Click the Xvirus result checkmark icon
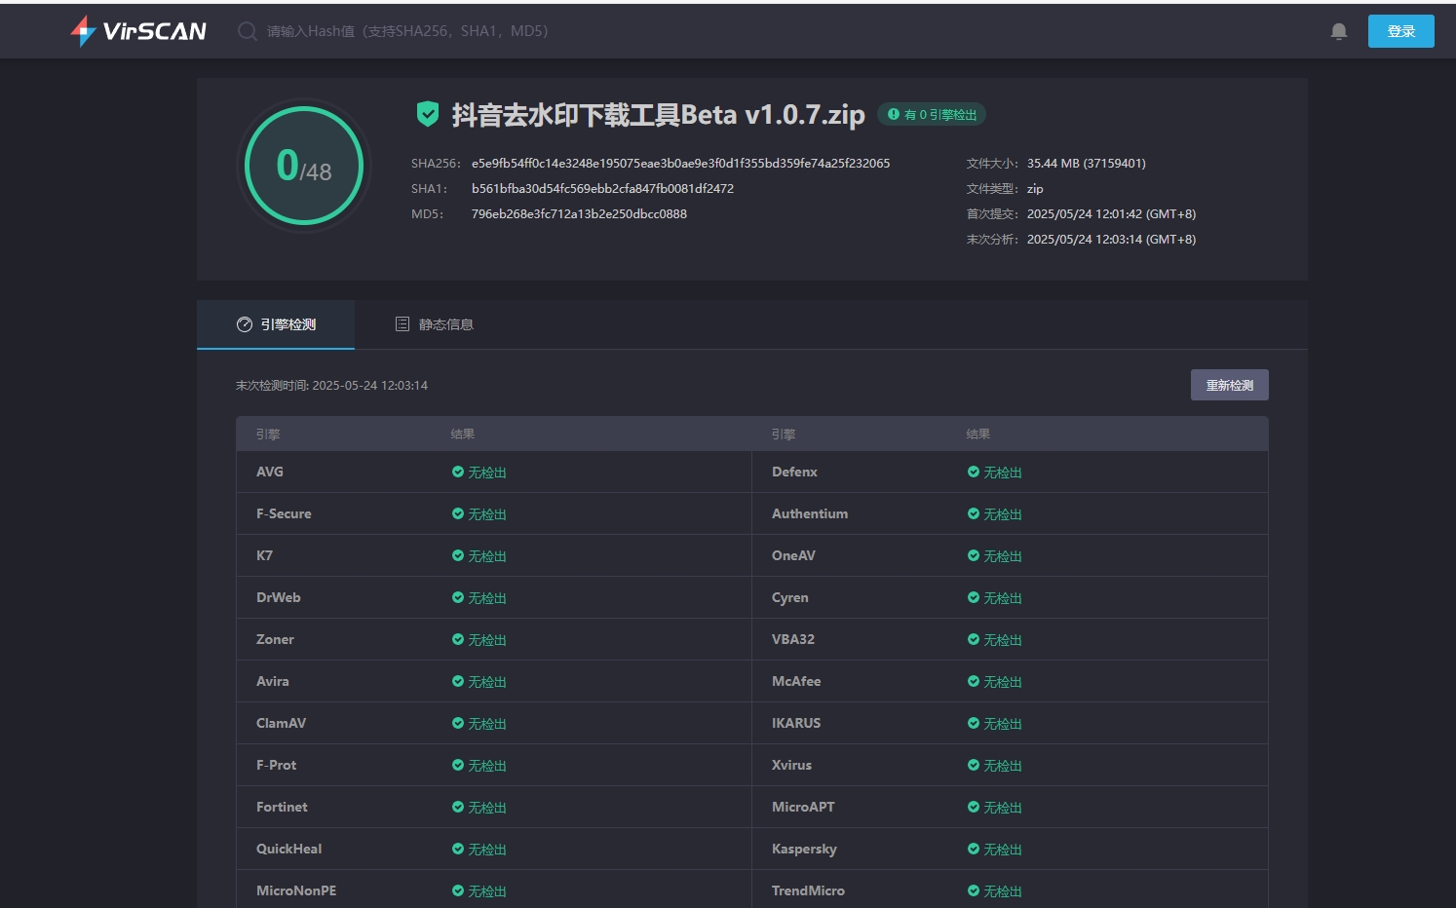Screen dimensions: 1456x908 pyautogui.click(x=974, y=765)
